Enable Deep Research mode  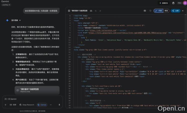click(27, 105)
